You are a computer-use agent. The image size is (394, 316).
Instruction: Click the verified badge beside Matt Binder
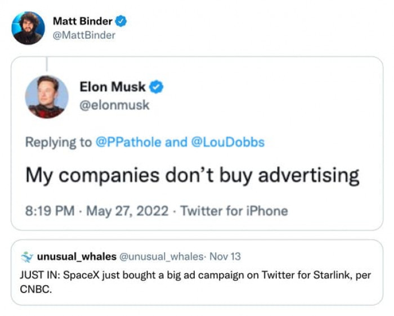pos(121,21)
